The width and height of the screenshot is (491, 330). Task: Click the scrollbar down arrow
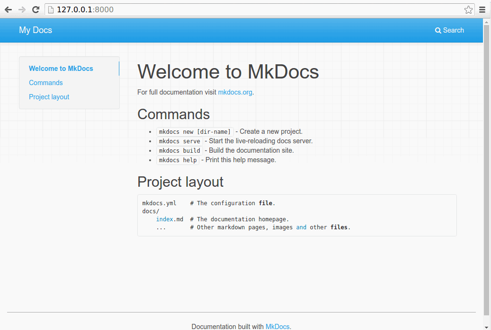(486, 327)
